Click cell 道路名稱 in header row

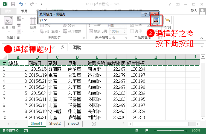(97, 63)
